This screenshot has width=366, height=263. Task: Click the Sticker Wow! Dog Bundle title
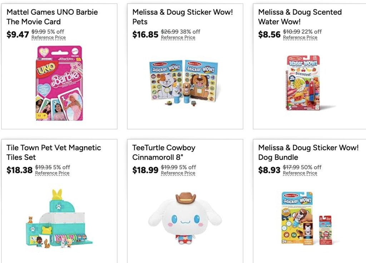[308, 152]
